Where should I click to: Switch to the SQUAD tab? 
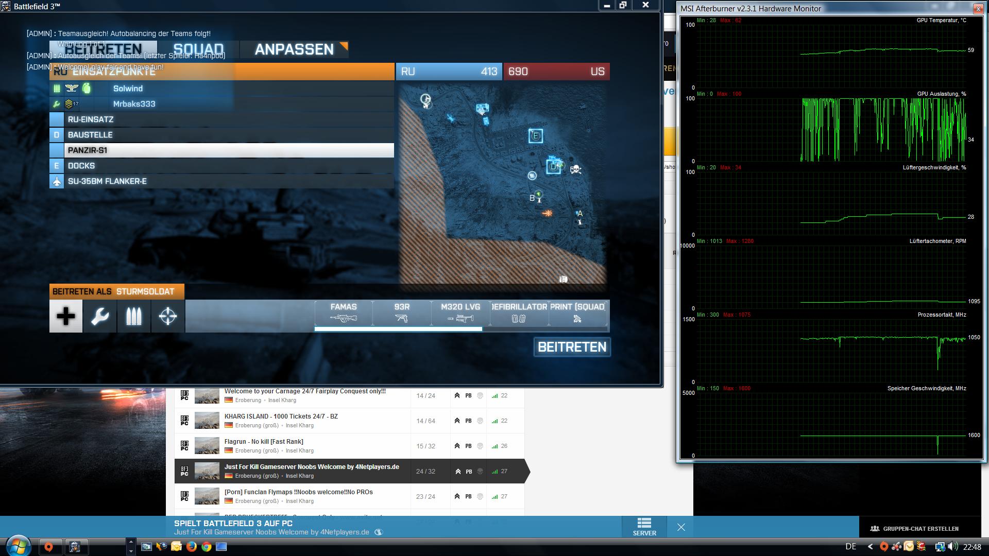tap(198, 49)
